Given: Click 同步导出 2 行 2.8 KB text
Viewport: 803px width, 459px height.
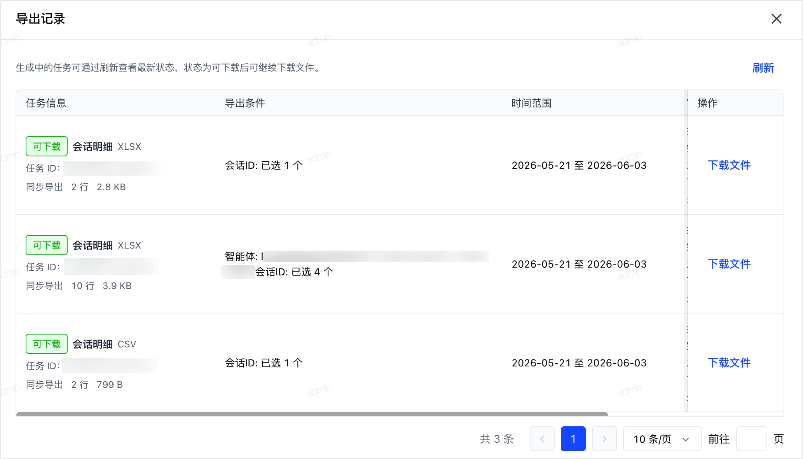Looking at the screenshot, I should pyautogui.click(x=76, y=187).
